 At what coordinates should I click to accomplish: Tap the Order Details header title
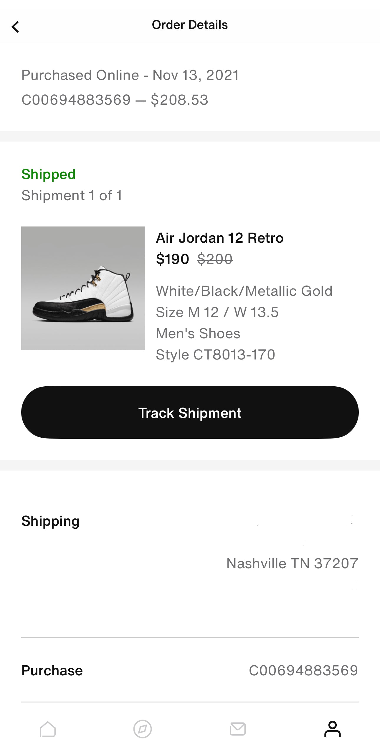pos(190,25)
